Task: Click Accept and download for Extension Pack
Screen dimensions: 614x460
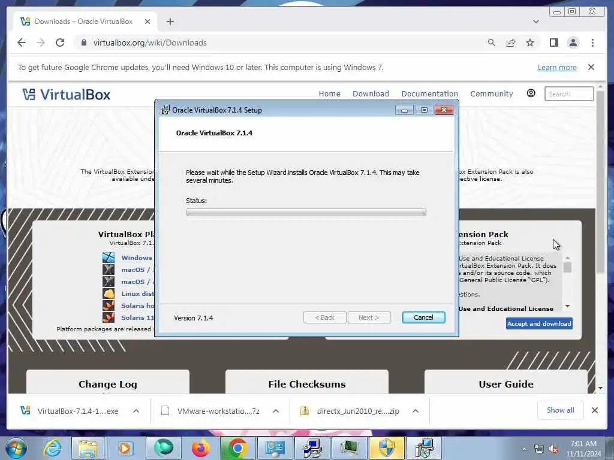Action: pos(539,323)
